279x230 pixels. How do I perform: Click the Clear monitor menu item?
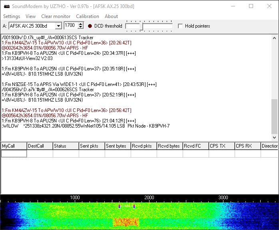[x=56, y=16]
